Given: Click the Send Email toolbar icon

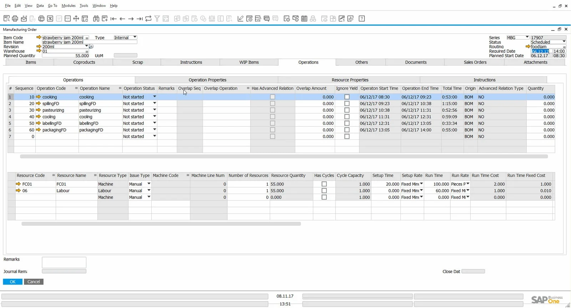Looking at the screenshot, I should 24,19.
